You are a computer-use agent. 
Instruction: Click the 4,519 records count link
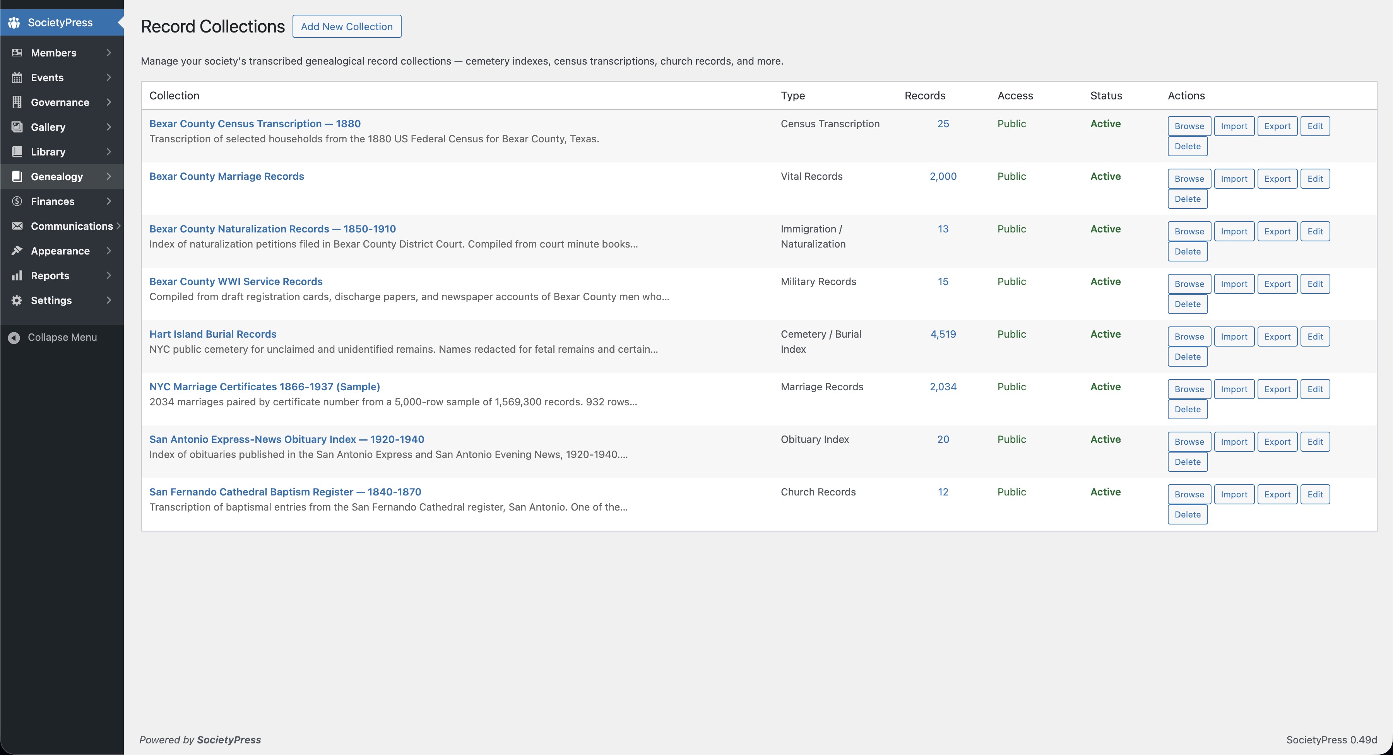point(943,334)
